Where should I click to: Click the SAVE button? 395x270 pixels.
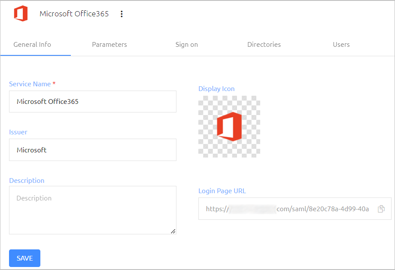(25, 258)
